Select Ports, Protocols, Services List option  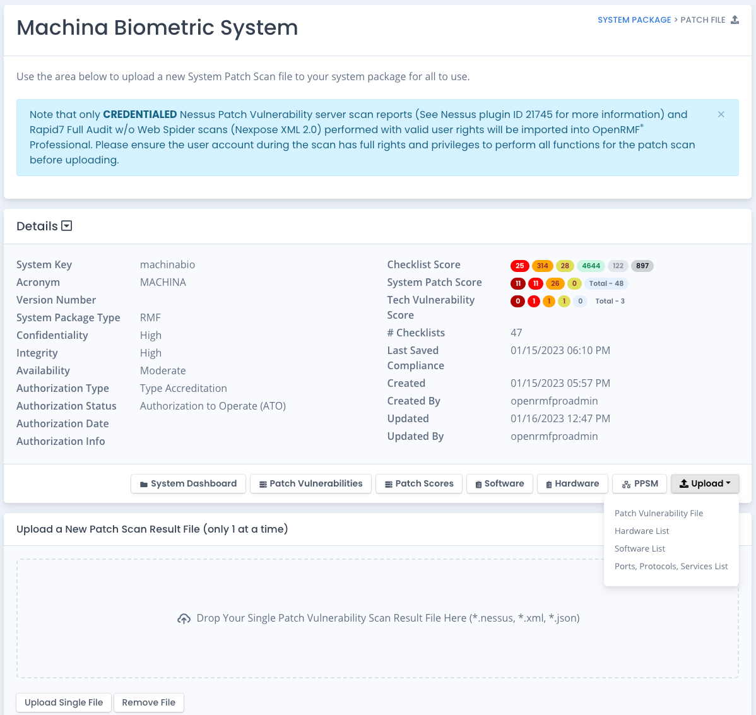(x=671, y=566)
